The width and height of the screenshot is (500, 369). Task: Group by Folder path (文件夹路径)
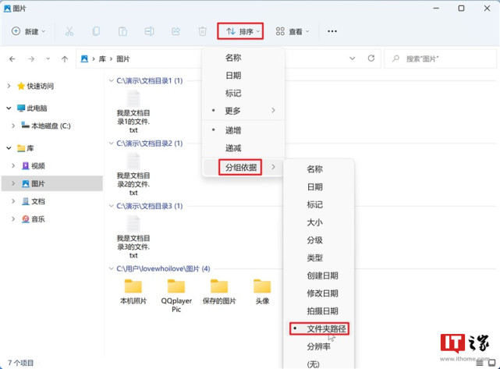318,328
